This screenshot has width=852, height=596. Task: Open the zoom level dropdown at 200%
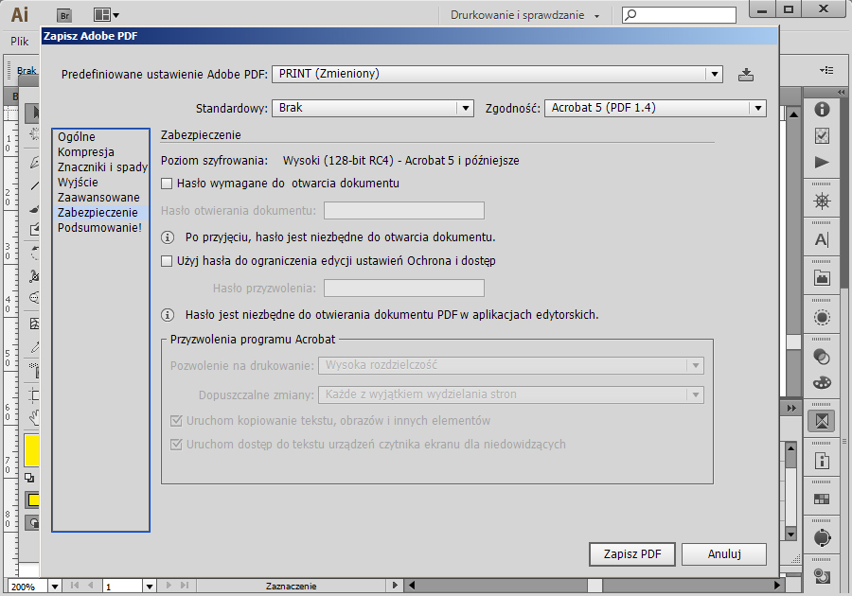(x=54, y=587)
